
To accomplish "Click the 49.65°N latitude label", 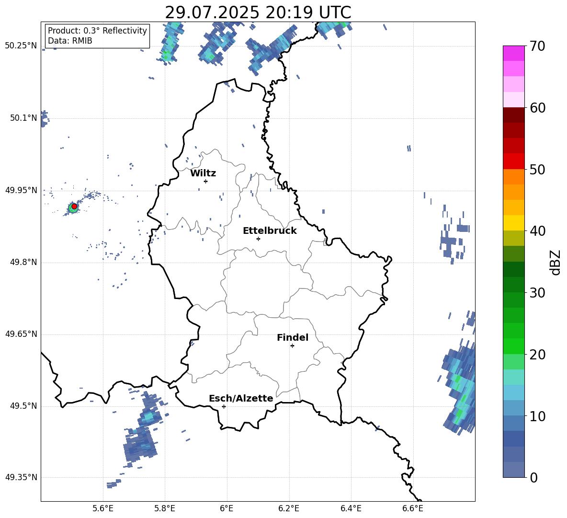I will click(21, 334).
